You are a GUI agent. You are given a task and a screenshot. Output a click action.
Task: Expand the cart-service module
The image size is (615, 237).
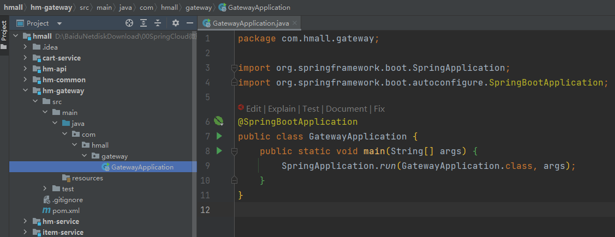[x=25, y=58]
